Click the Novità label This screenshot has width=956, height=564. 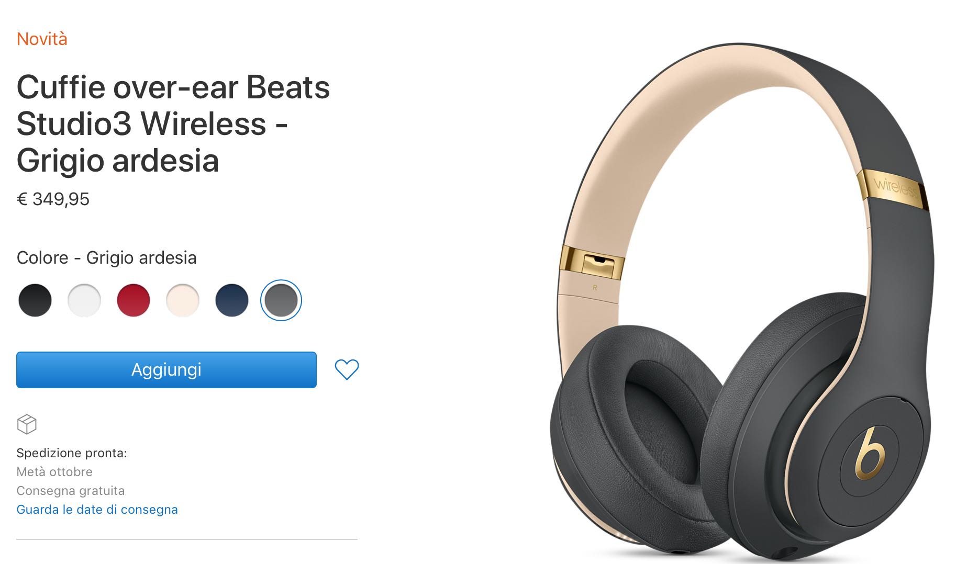click(42, 39)
